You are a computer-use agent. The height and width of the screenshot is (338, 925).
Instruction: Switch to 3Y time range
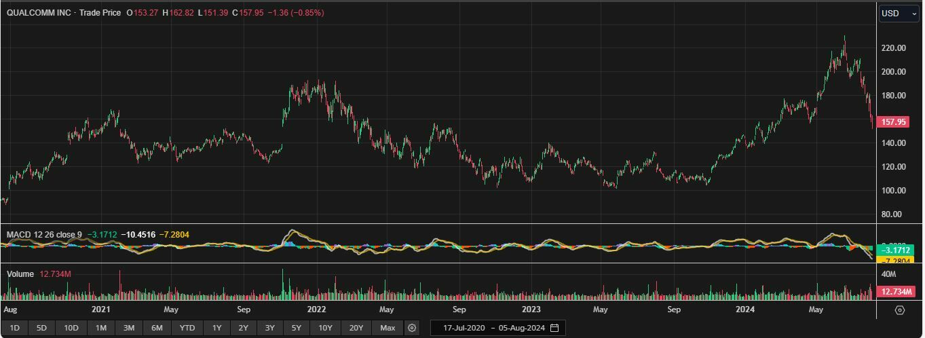270,328
